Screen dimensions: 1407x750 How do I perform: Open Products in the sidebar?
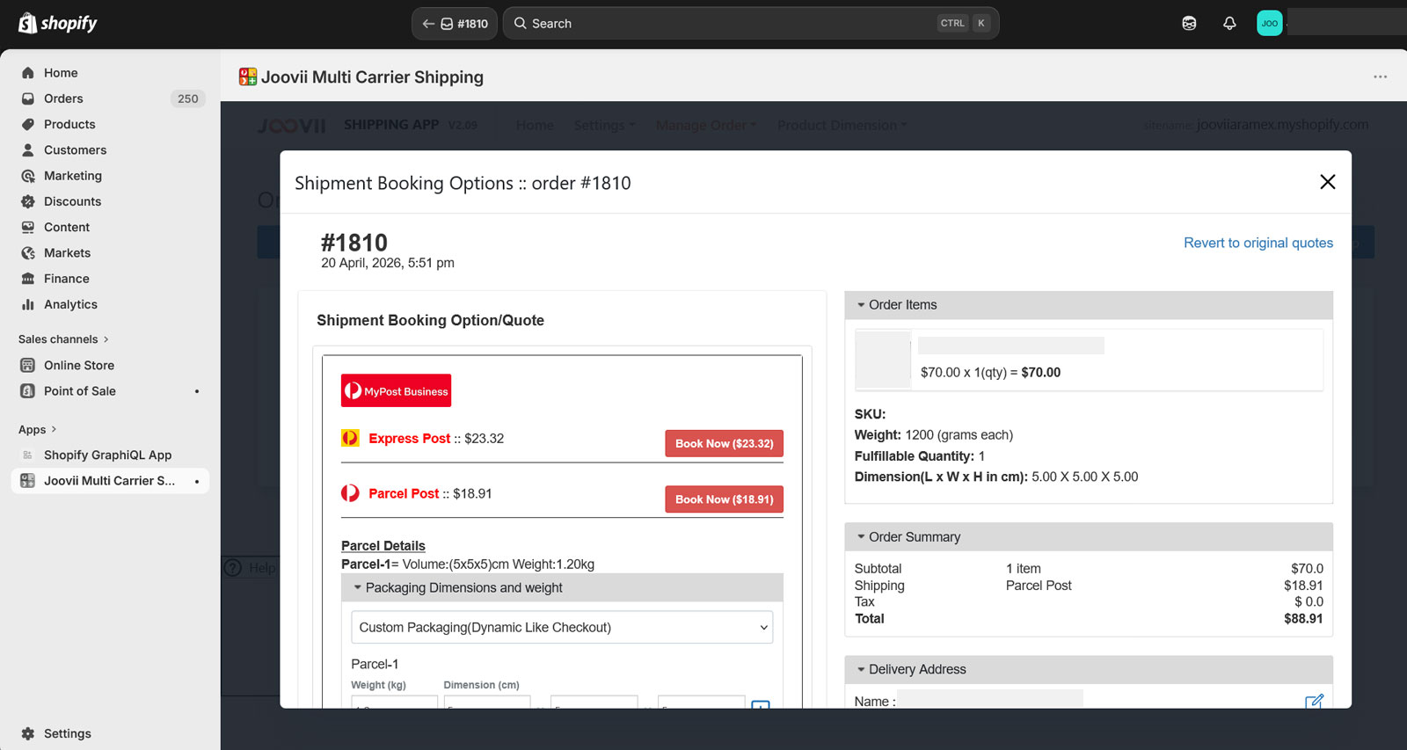[x=69, y=124]
